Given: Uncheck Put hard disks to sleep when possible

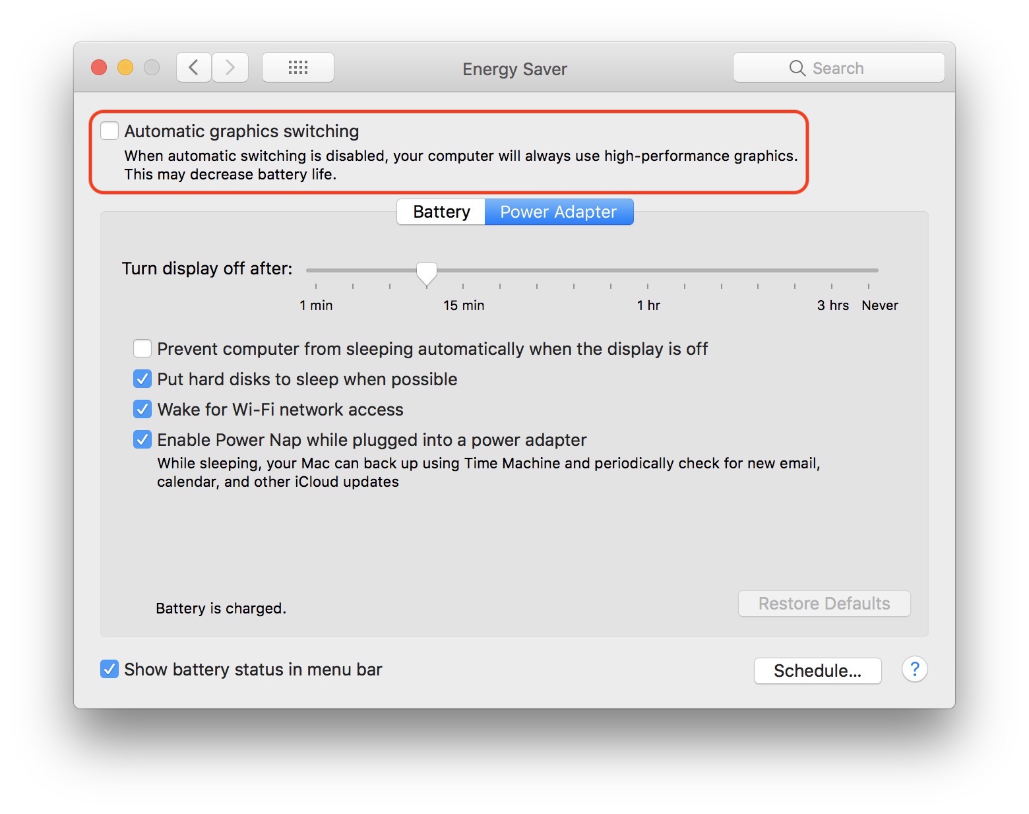Looking at the screenshot, I should (x=142, y=379).
